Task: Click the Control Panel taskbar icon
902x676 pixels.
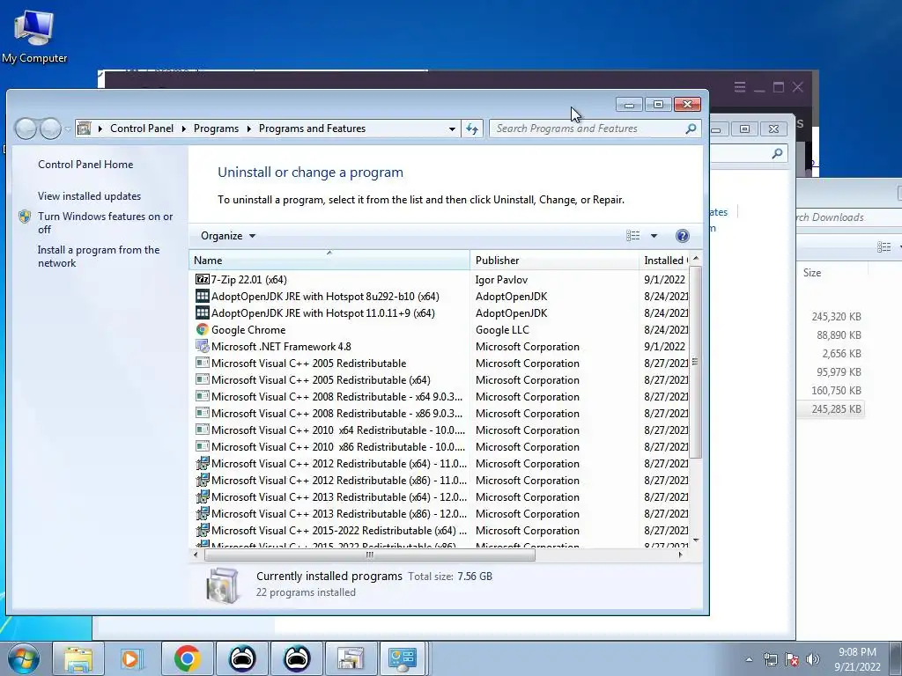Action: click(x=402, y=658)
